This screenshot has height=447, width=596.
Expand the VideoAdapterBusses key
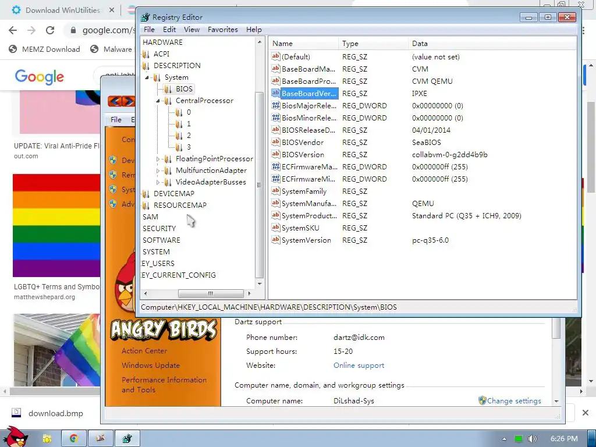click(x=158, y=182)
